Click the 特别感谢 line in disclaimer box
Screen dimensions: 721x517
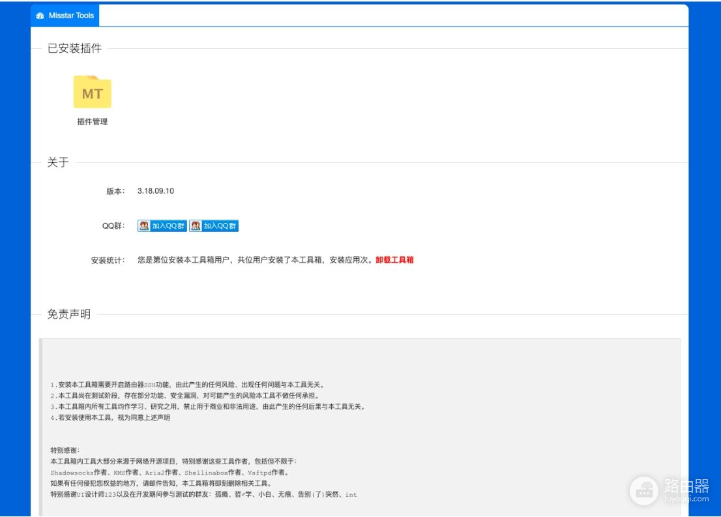point(65,451)
